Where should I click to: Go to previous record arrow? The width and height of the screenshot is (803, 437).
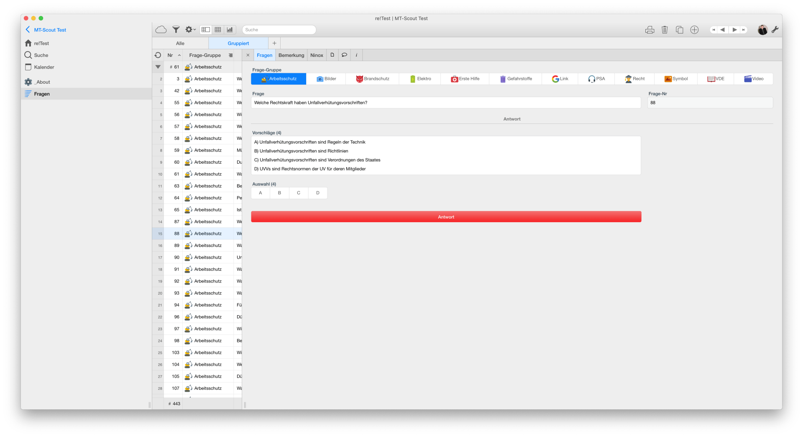pyautogui.click(x=723, y=30)
